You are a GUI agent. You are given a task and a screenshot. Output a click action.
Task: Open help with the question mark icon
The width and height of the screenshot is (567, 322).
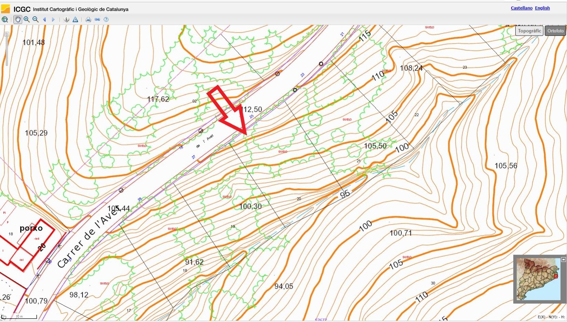(x=106, y=19)
